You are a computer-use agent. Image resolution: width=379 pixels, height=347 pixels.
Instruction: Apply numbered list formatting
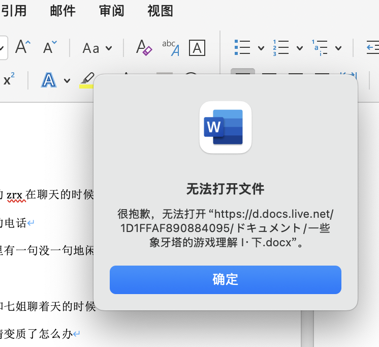click(x=280, y=47)
